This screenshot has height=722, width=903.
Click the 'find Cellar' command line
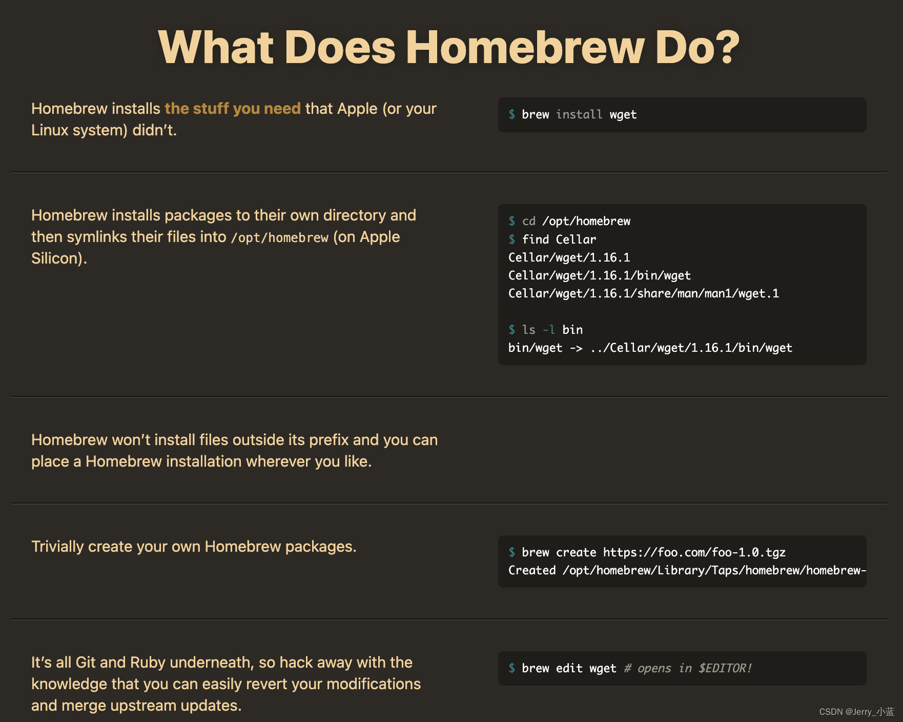(552, 239)
